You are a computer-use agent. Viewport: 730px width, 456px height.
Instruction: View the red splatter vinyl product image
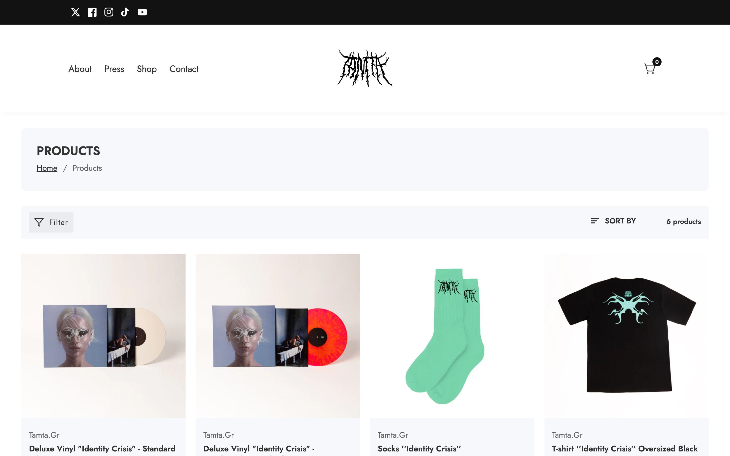278,336
